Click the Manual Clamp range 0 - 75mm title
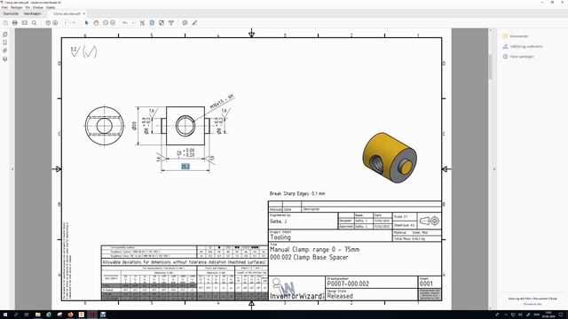This screenshot has width=568, height=319. (x=314, y=250)
